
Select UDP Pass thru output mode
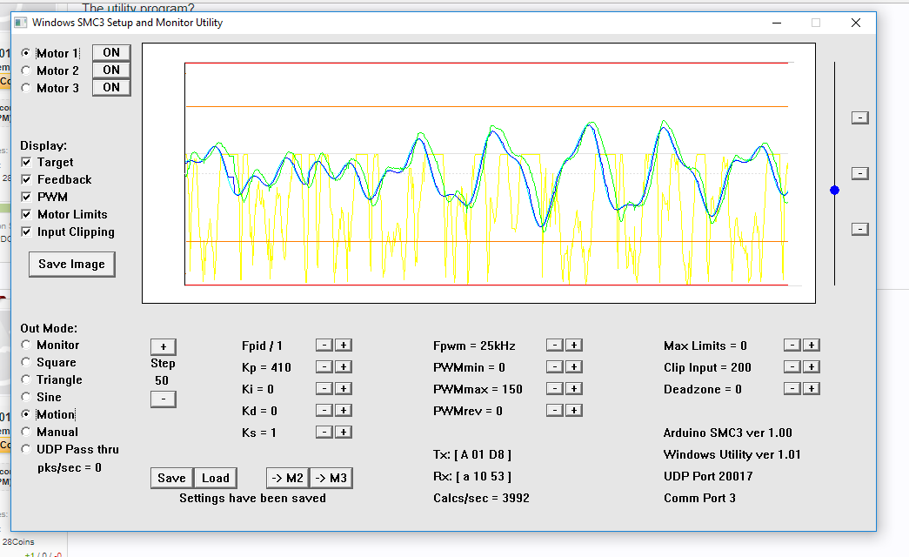(27, 449)
